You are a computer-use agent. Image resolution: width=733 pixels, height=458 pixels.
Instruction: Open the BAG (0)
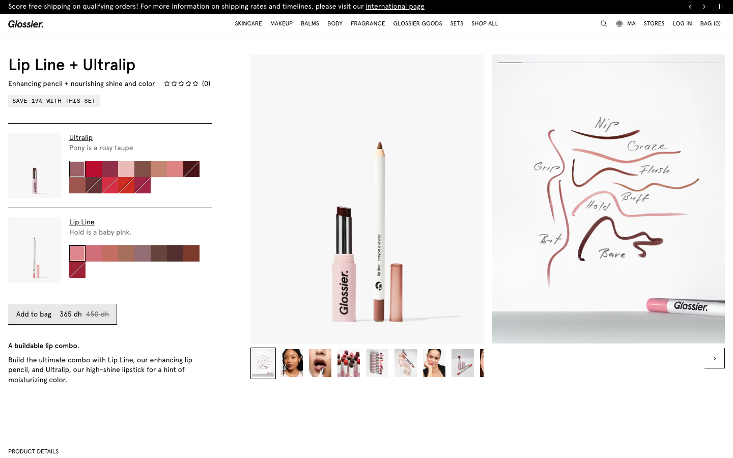[x=711, y=23]
